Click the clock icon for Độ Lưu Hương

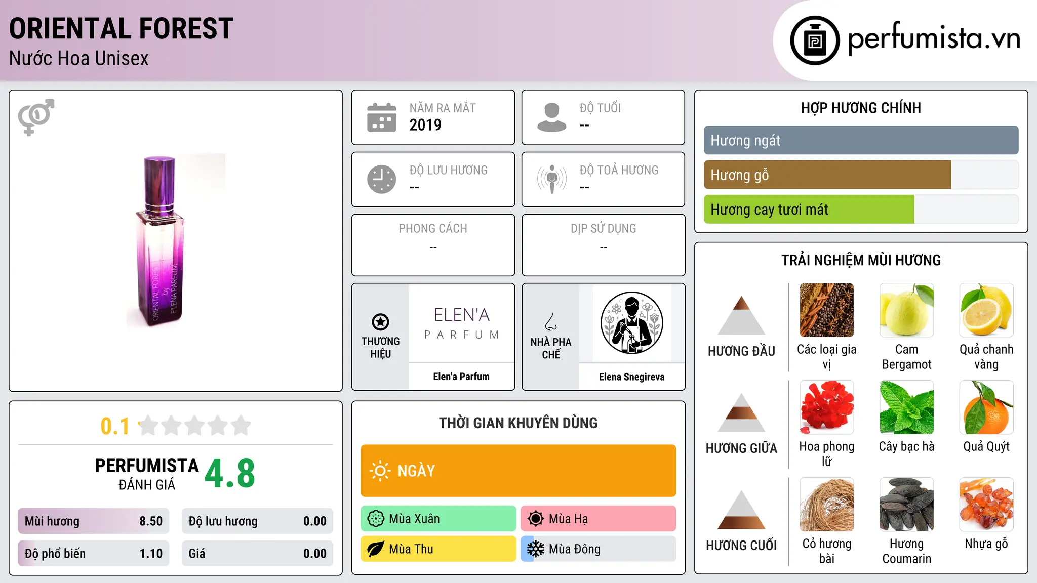(x=382, y=179)
